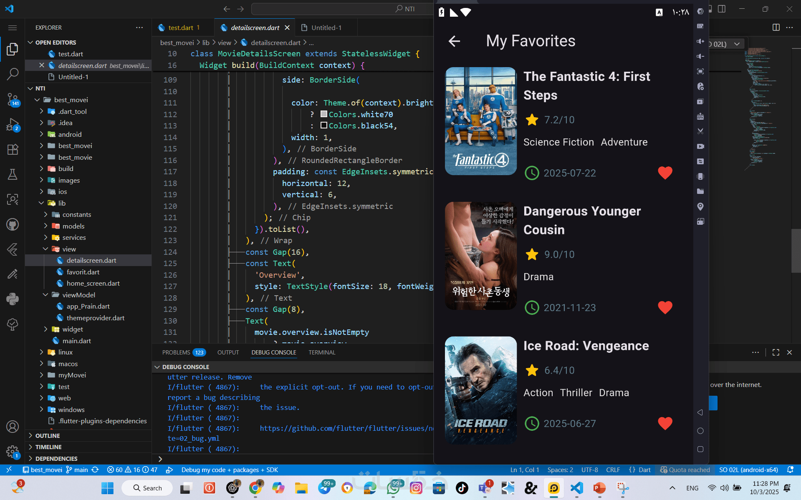Screen dimensions: 801x500
Task: Open the Accounts icon in activity bar
Action: (13, 427)
